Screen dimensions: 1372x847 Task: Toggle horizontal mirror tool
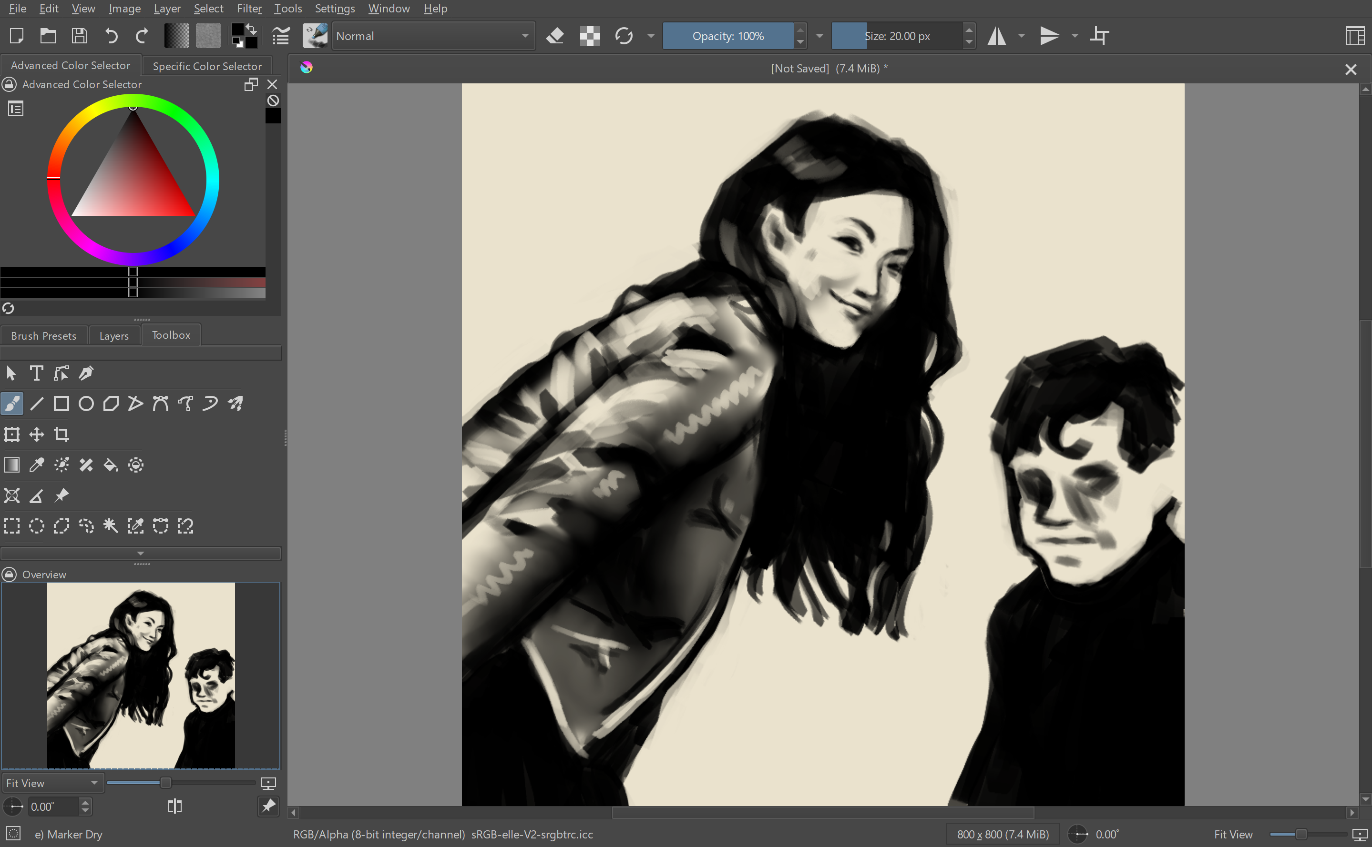[996, 36]
